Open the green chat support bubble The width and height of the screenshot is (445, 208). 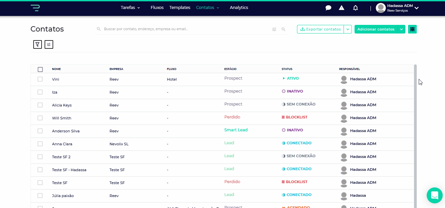pyautogui.click(x=435, y=195)
